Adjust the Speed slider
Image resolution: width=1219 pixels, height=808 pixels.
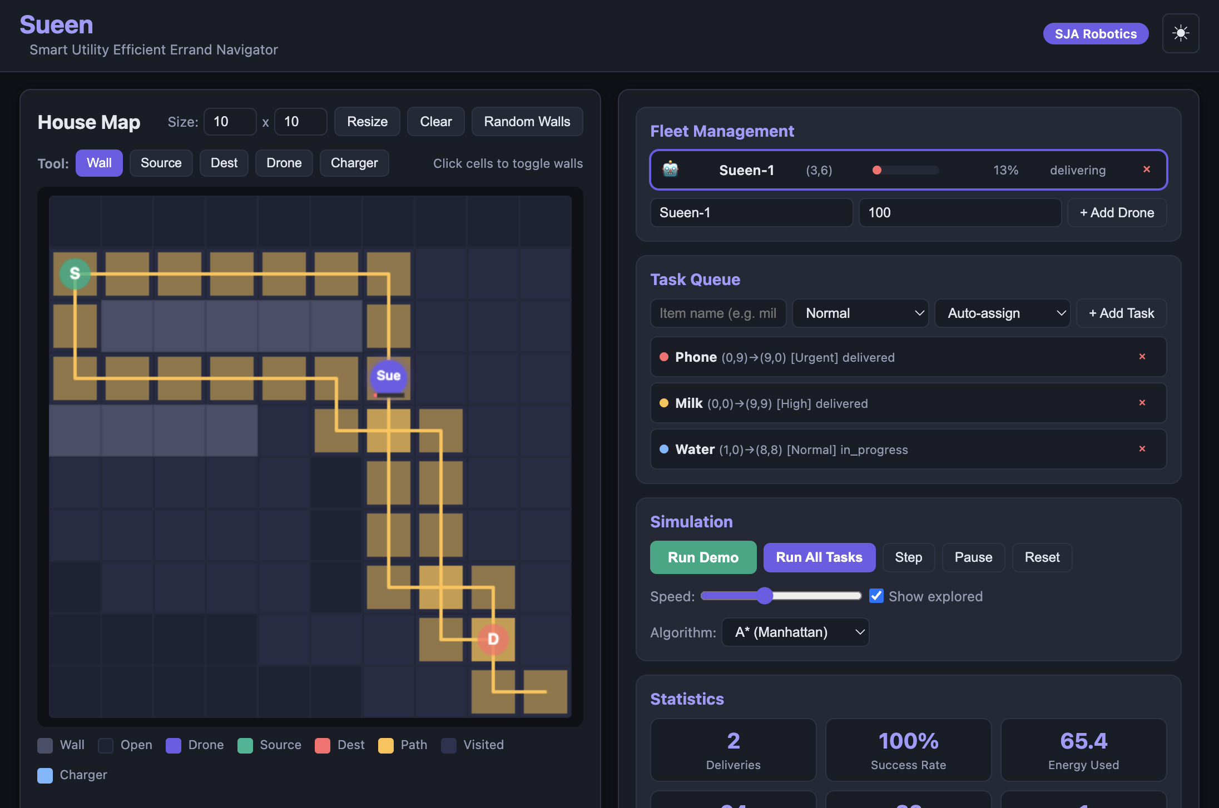click(781, 596)
